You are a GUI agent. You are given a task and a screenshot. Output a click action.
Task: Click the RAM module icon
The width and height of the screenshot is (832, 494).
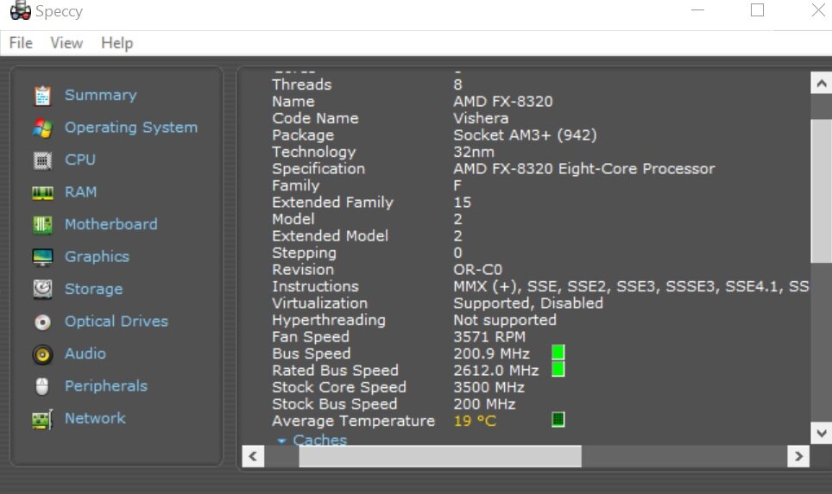pyautogui.click(x=42, y=193)
